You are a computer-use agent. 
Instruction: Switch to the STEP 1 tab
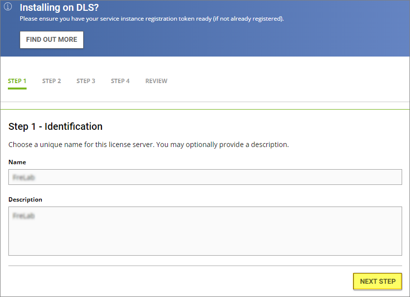click(x=17, y=81)
